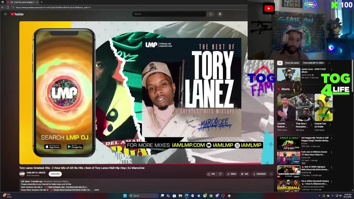
Task: Play the 'That time I freestyled' short
Action: point(305,108)
